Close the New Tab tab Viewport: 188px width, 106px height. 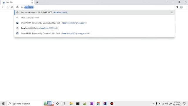pos(32,2)
